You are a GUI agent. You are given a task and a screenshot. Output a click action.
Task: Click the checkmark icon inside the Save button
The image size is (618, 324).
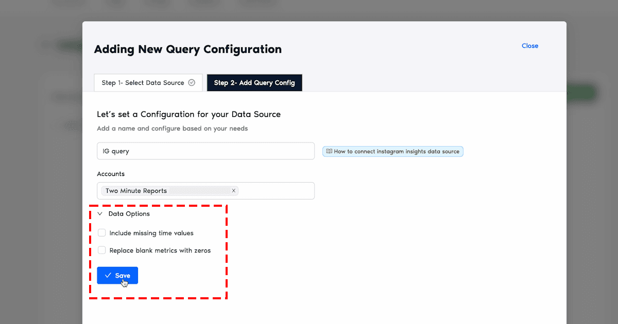click(x=108, y=276)
